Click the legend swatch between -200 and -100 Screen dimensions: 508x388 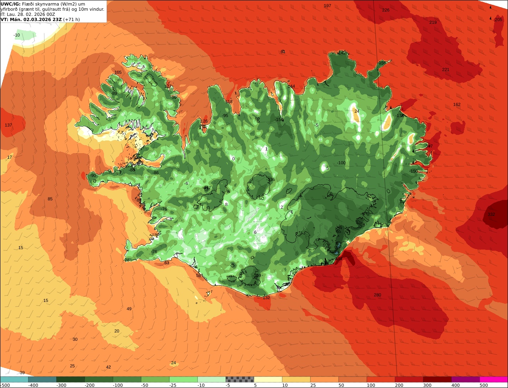(x=98, y=379)
